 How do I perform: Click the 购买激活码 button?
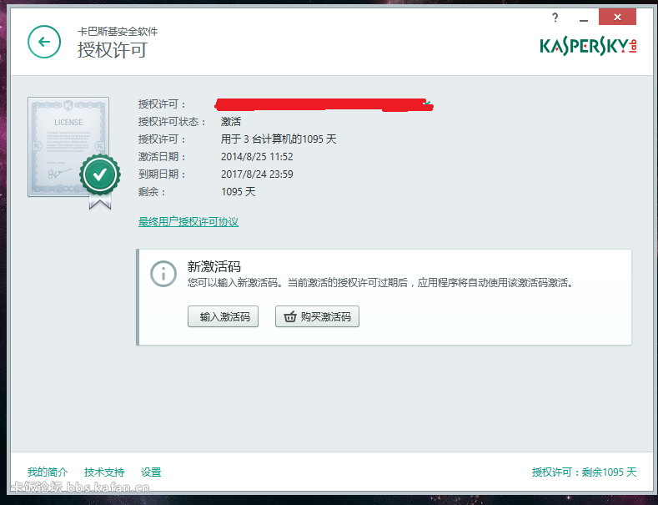317,316
